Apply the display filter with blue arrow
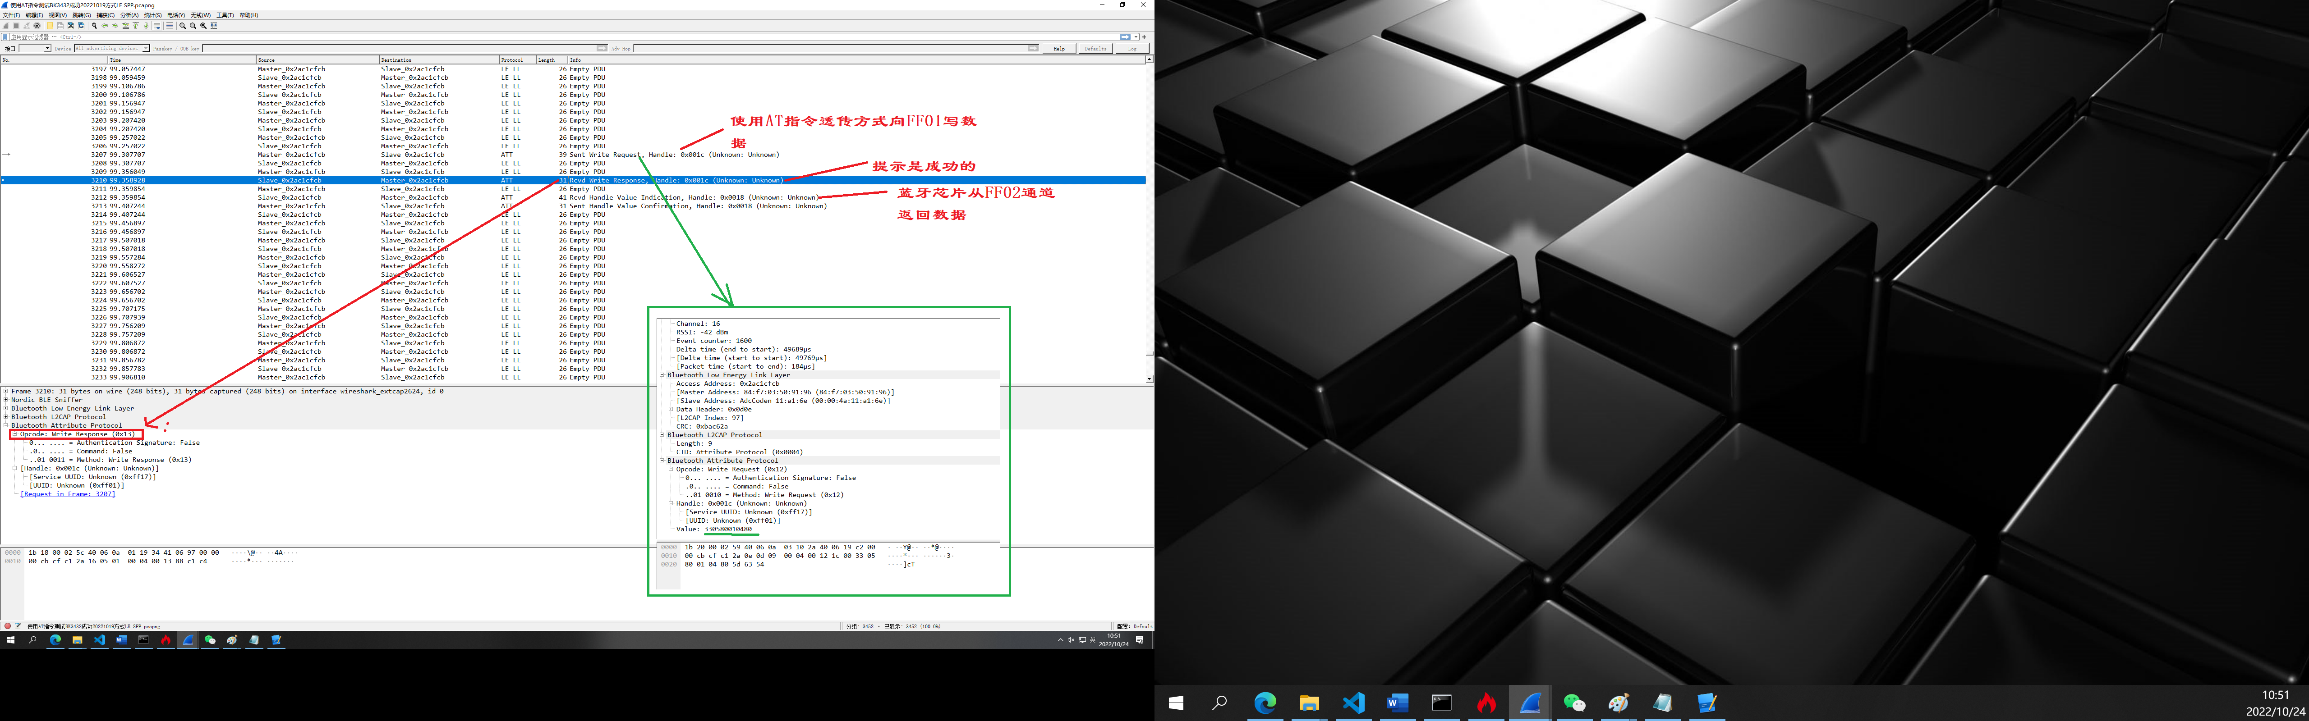The width and height of the screenshot is (2309, 721). coord(1125,37)
